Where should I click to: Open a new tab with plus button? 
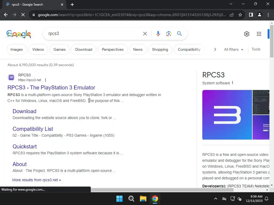72,5
